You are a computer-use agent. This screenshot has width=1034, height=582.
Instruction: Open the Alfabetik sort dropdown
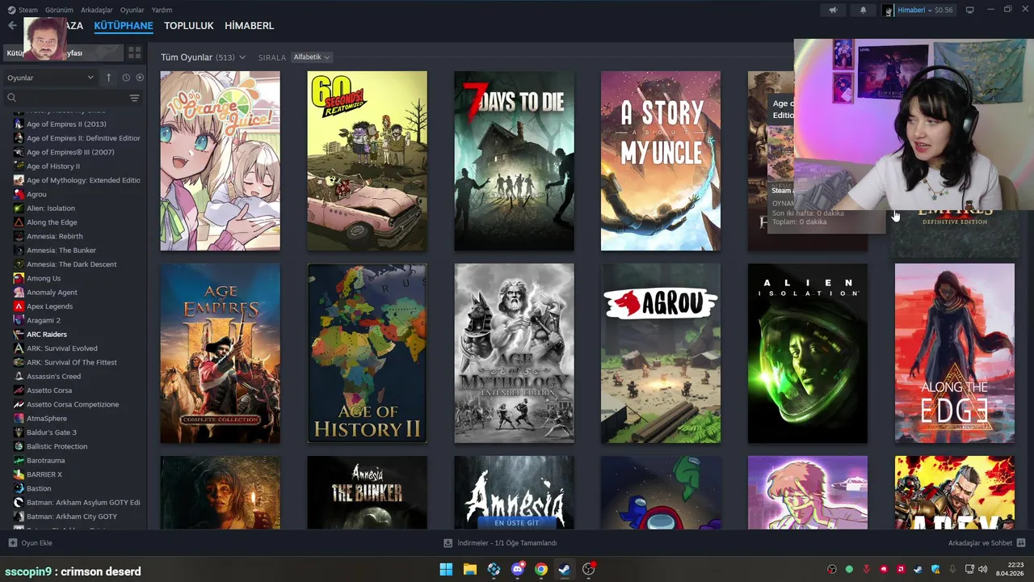click(x=312, y=57)
